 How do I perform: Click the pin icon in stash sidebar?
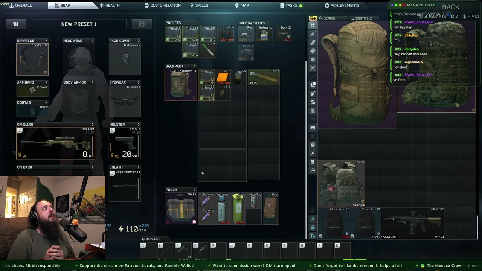click(x=313, y=219)
